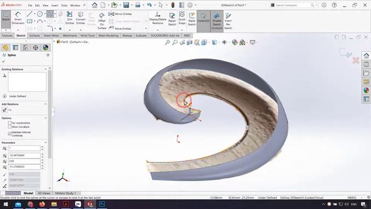
Task: Click the Undo icon
Action: pos(150,5)
